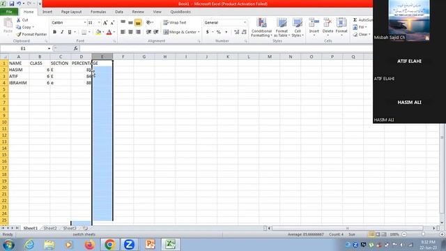
Task: Click the red Font Color button
Action: (x=109, y=32)
